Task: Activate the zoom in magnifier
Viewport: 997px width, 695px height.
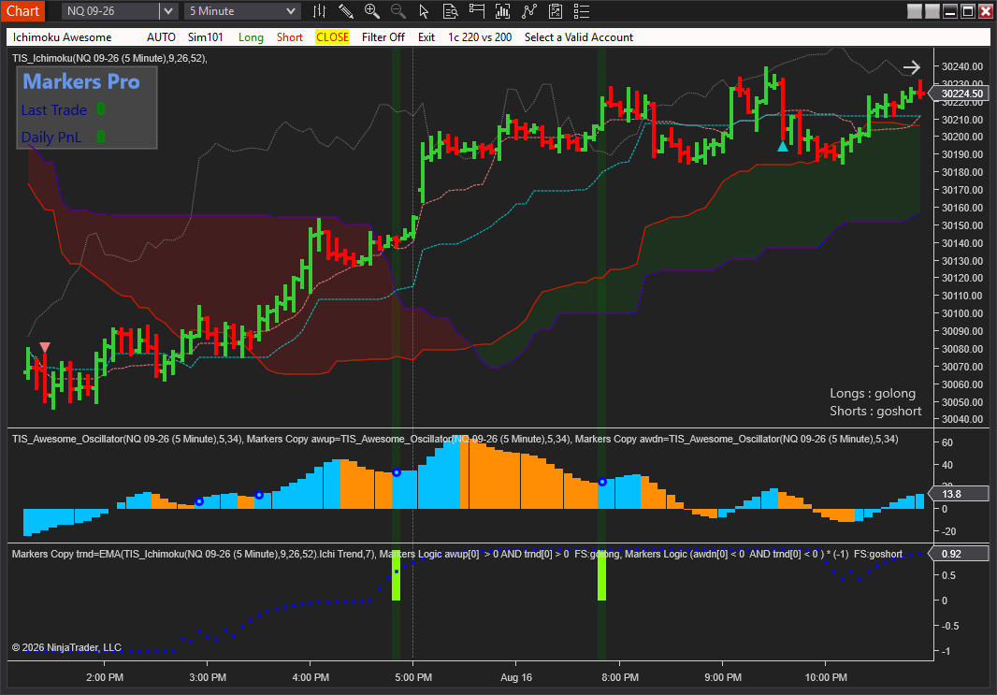Action: point(372,11)
